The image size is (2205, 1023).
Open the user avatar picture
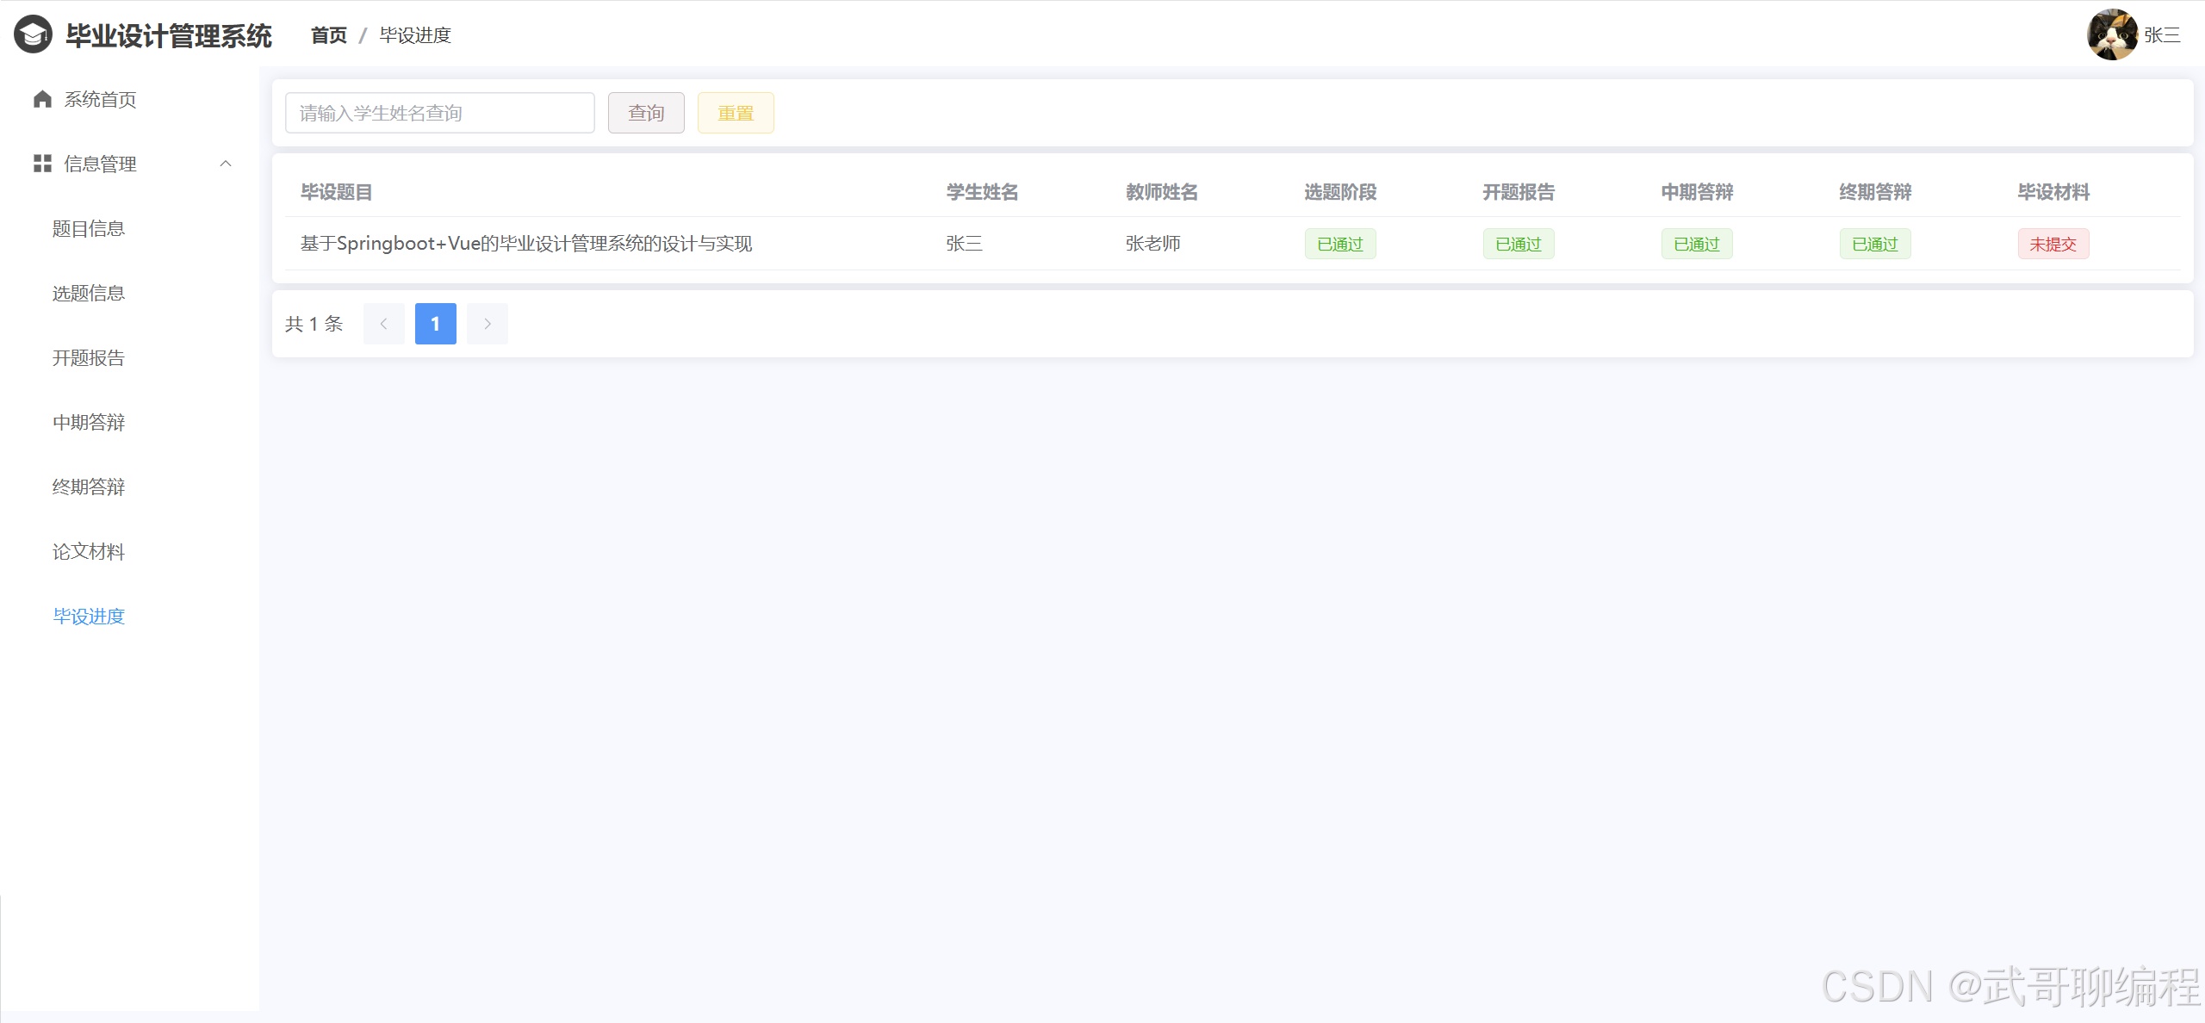[2111, 34]
